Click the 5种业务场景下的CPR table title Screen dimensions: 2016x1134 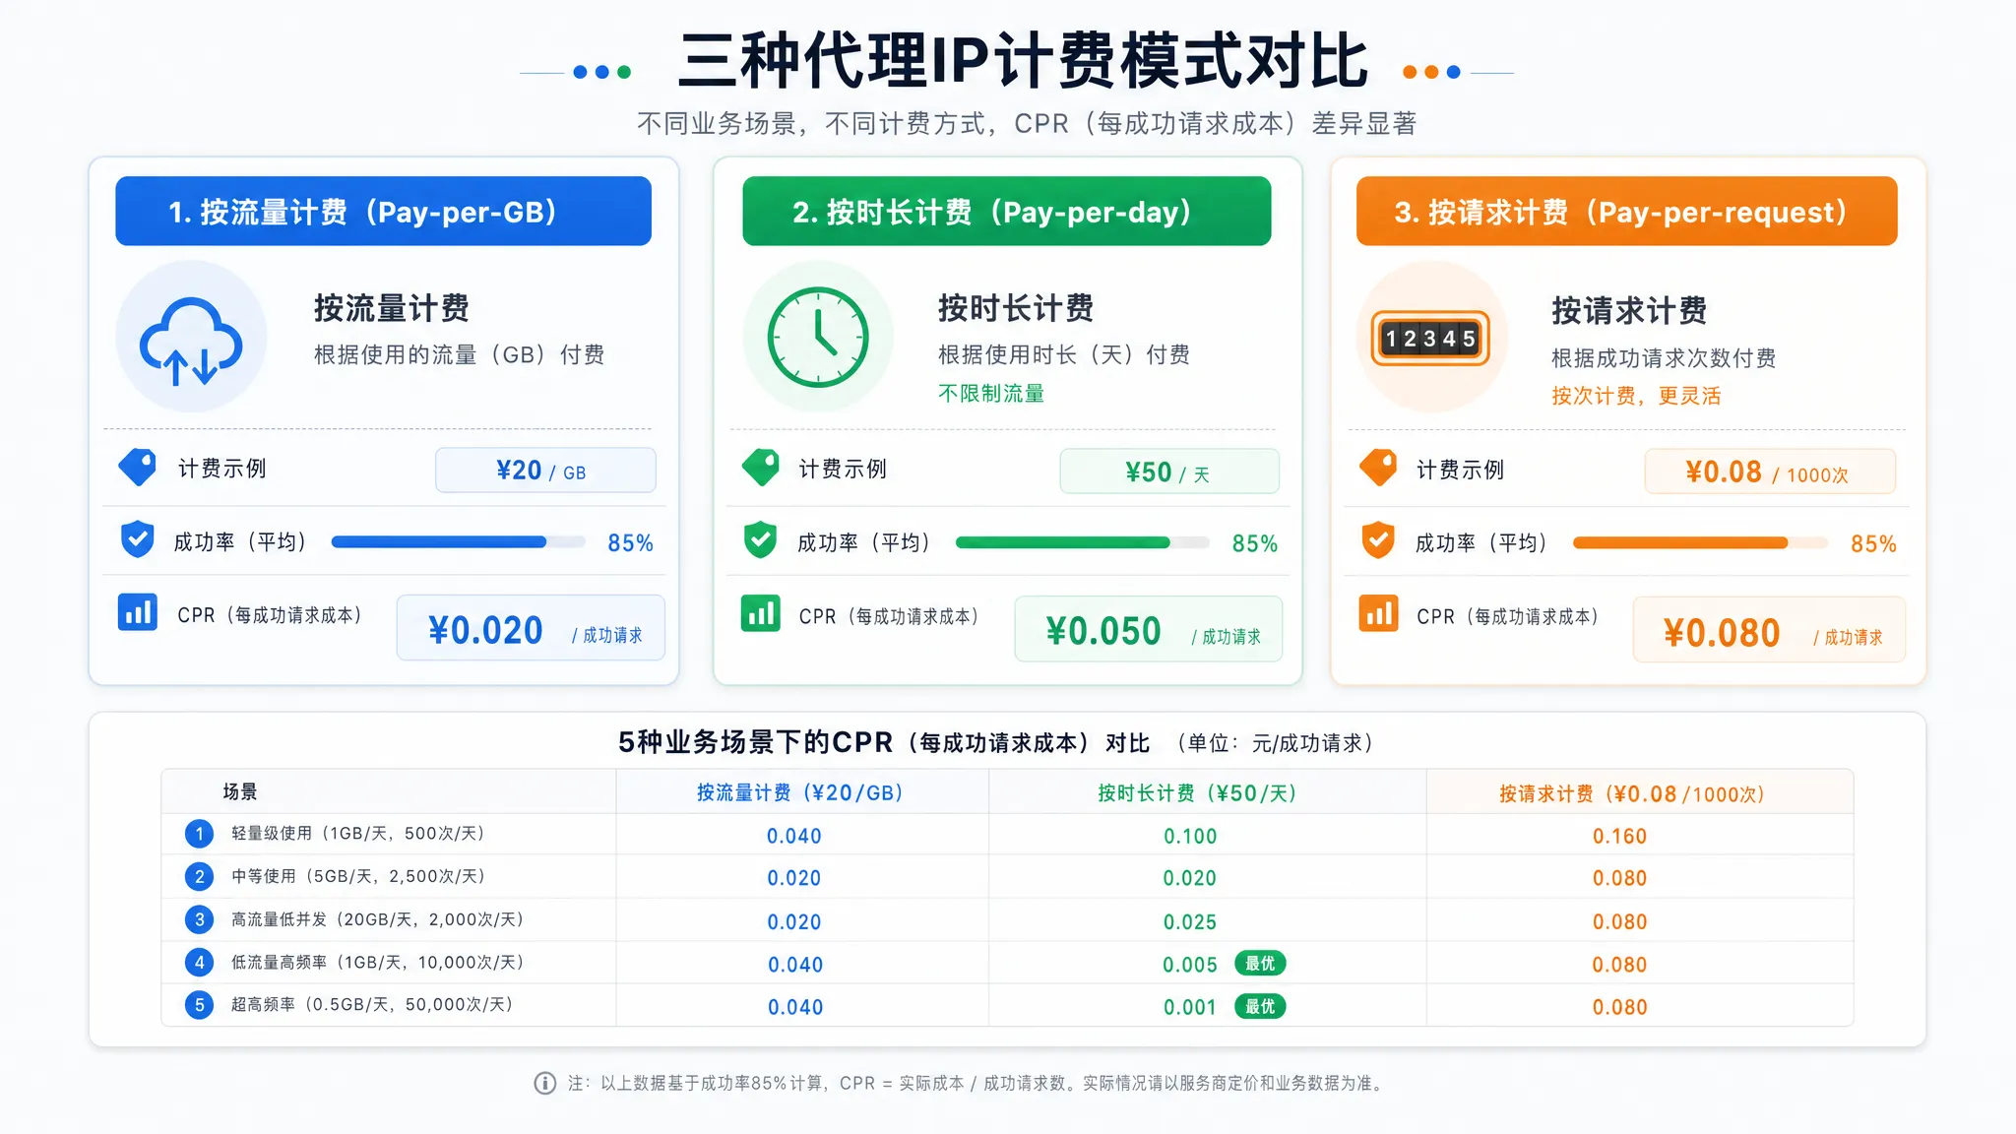pos(884,742)
